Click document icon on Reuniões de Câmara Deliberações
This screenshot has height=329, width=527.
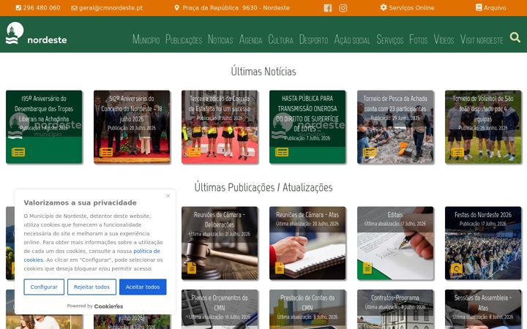[192, 268]
